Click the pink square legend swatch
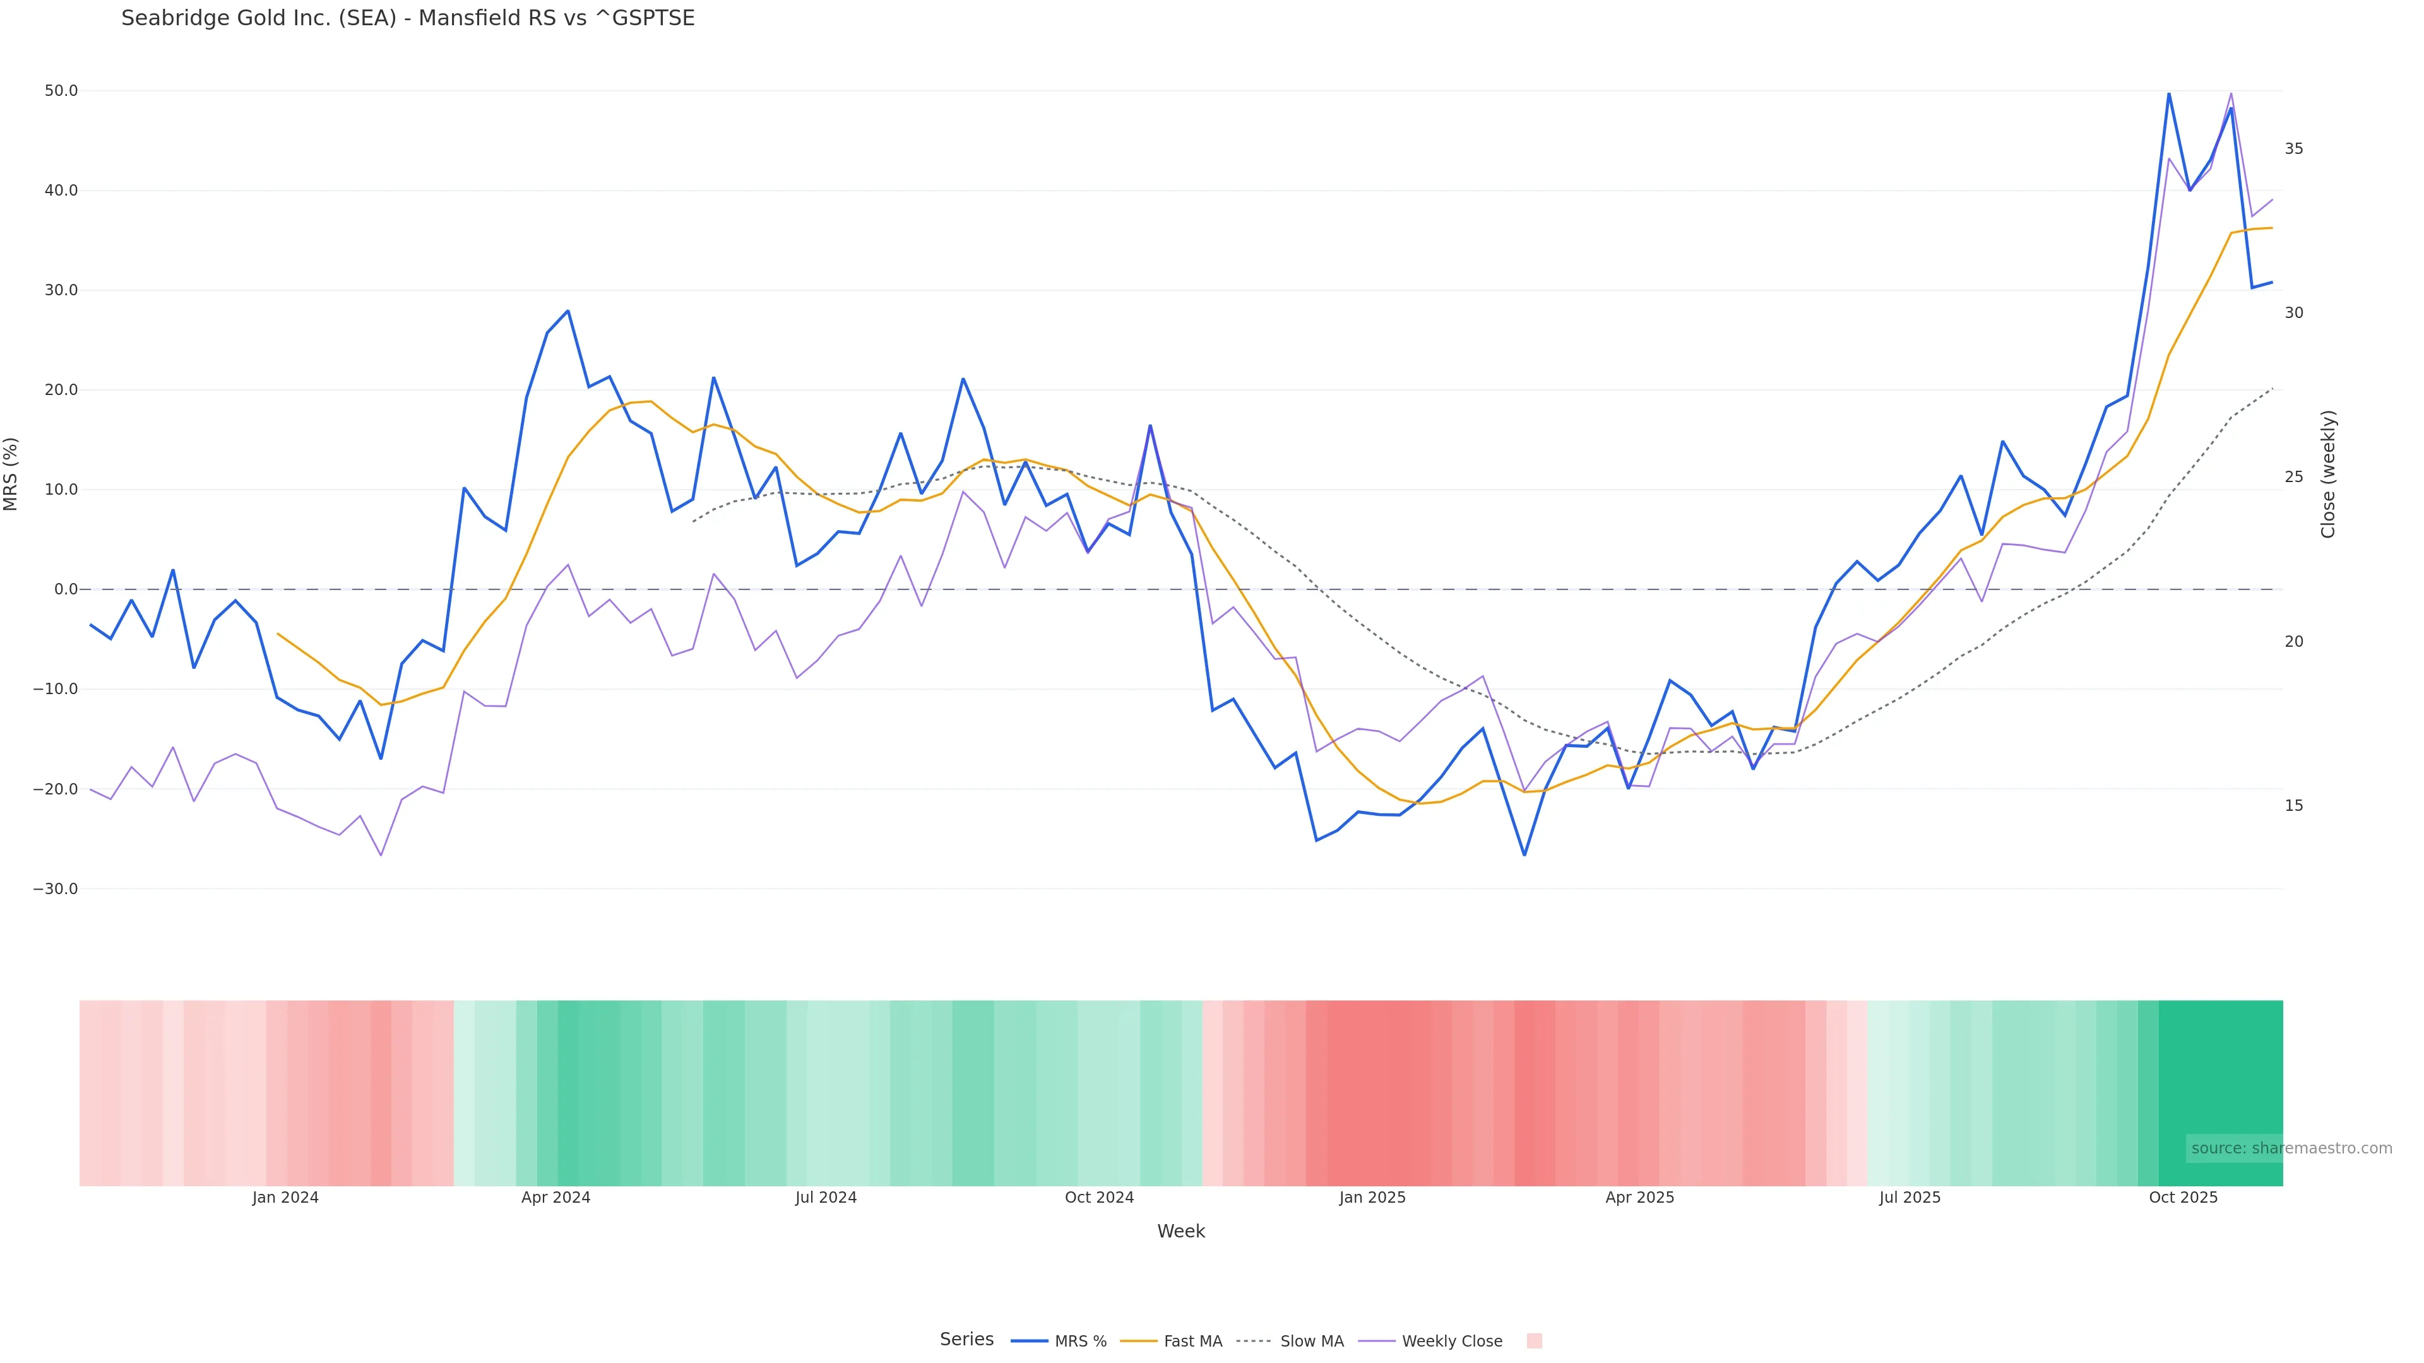The image size is (2424, 1363). (1534, 1342)
